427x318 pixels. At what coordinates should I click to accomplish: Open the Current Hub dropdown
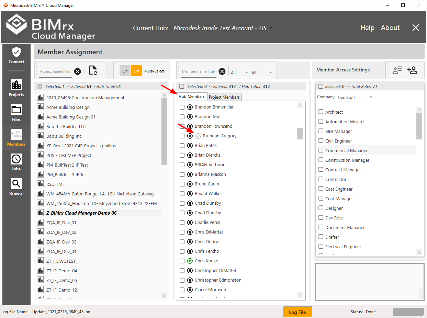tap(223, 28)
